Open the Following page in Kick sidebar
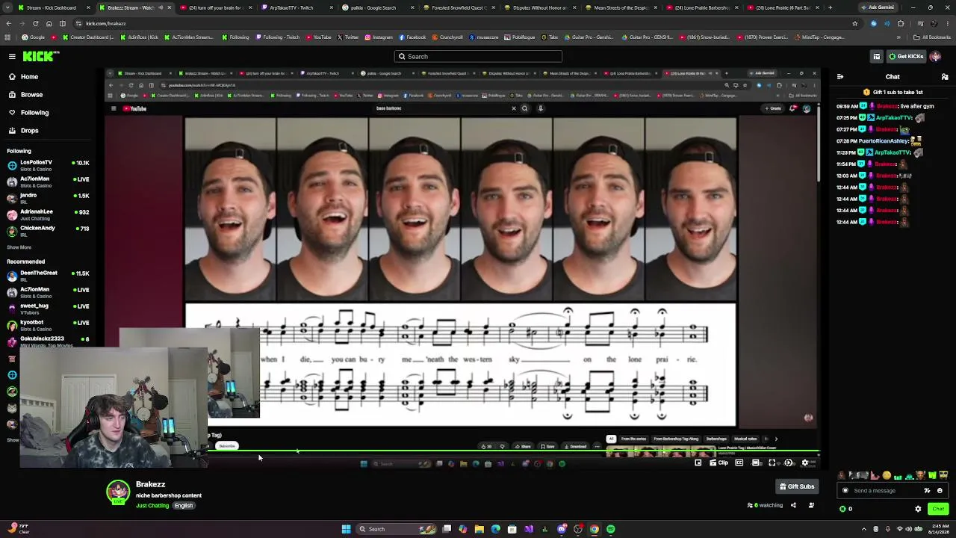 (x=34, y=113)
